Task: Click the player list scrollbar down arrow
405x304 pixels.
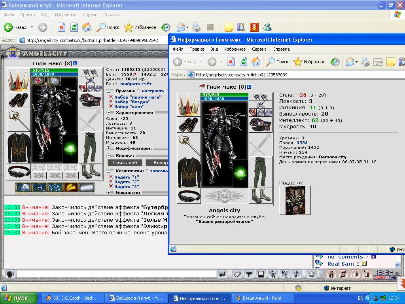Action: (x=397, y=265)
